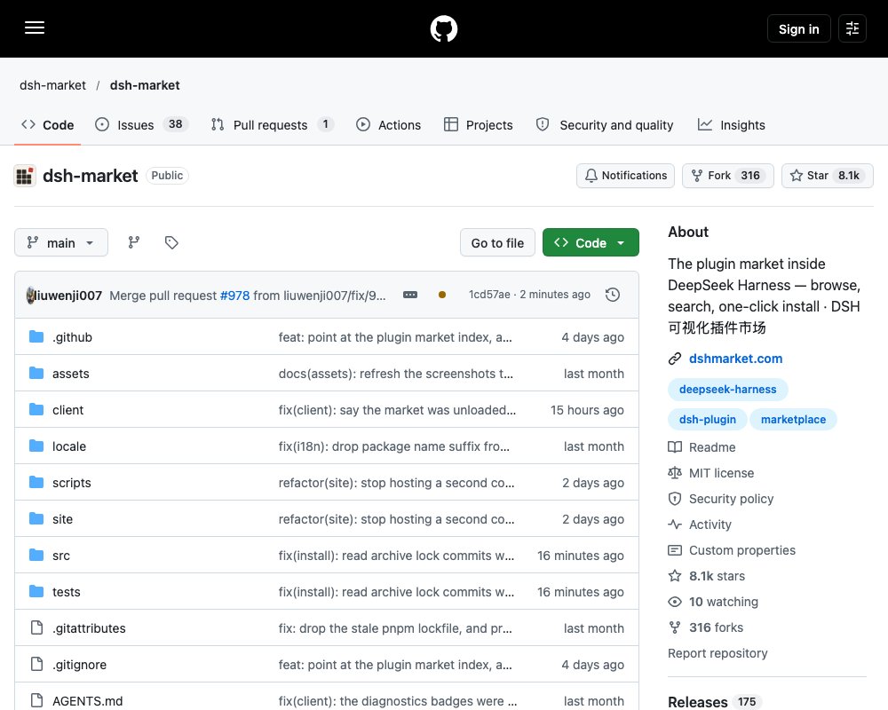Expand the green Code dropdown
The image size is (888, 710).
click(x=591, y=243)
